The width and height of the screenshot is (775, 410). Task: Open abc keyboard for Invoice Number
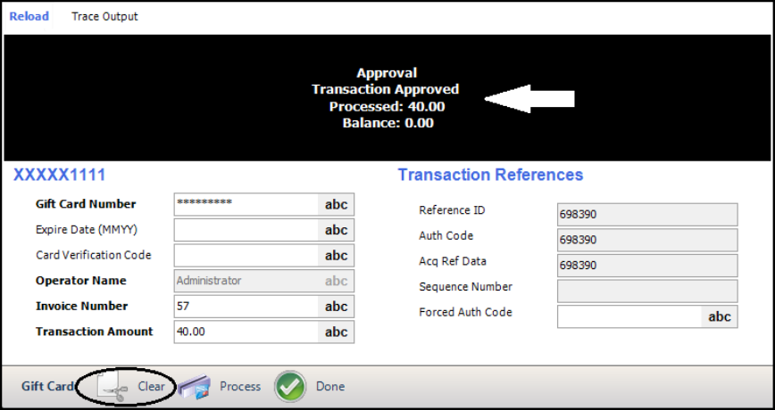click(x=336, y=307)
